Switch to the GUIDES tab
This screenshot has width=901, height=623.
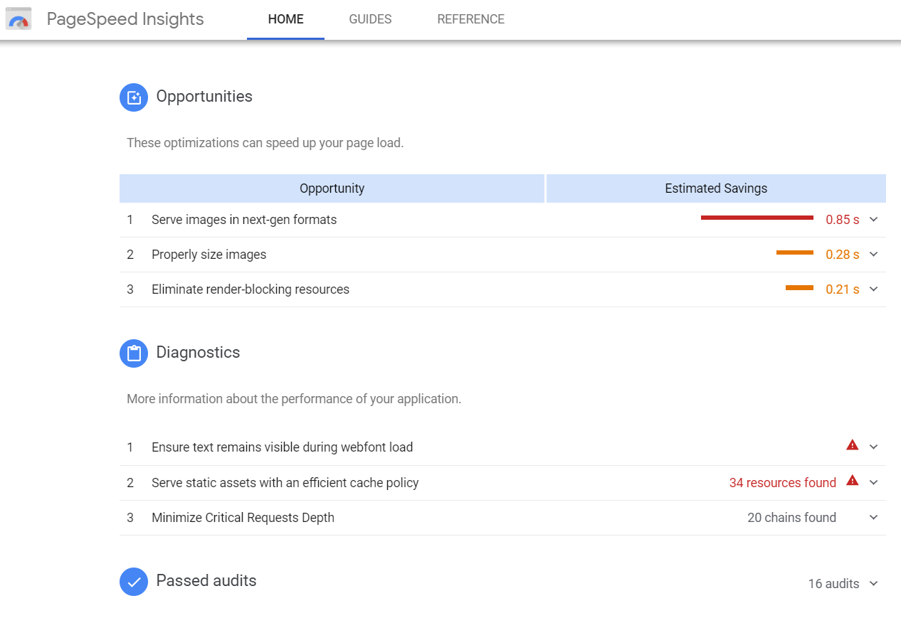point(369,19)
